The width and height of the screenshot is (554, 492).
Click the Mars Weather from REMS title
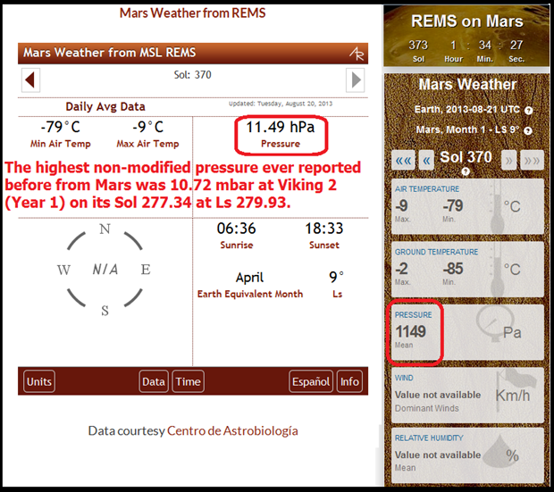point(192,13)
